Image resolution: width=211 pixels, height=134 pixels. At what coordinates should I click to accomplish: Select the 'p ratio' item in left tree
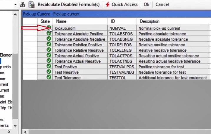[6, 67]
